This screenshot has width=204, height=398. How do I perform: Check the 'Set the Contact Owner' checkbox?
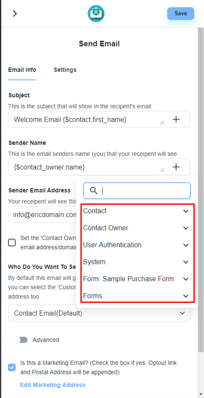click(x=12, y=243)
